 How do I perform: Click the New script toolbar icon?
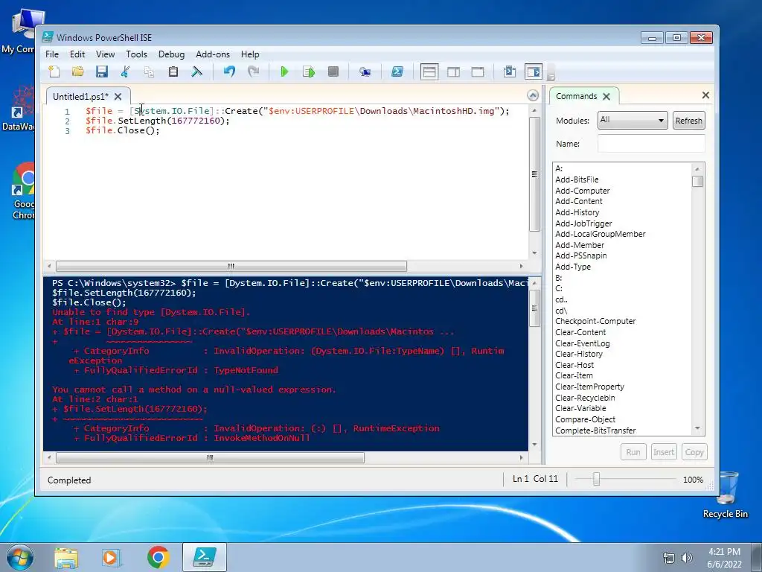(x=54, y=72)
